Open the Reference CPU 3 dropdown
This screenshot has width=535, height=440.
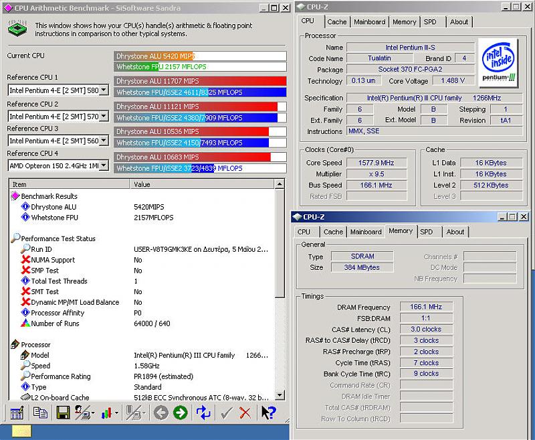pyautogui.click(x=104, y=141)
